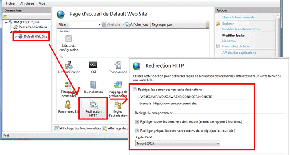Open the Compression feature icon
Screen dimensions: 290x155
(x=118, y=68)
